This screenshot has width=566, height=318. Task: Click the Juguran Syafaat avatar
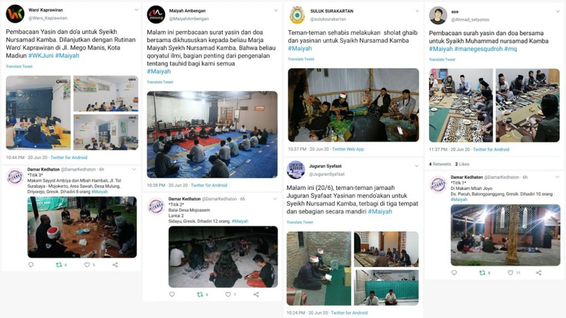pyautogui.click(x=296, y=170)
